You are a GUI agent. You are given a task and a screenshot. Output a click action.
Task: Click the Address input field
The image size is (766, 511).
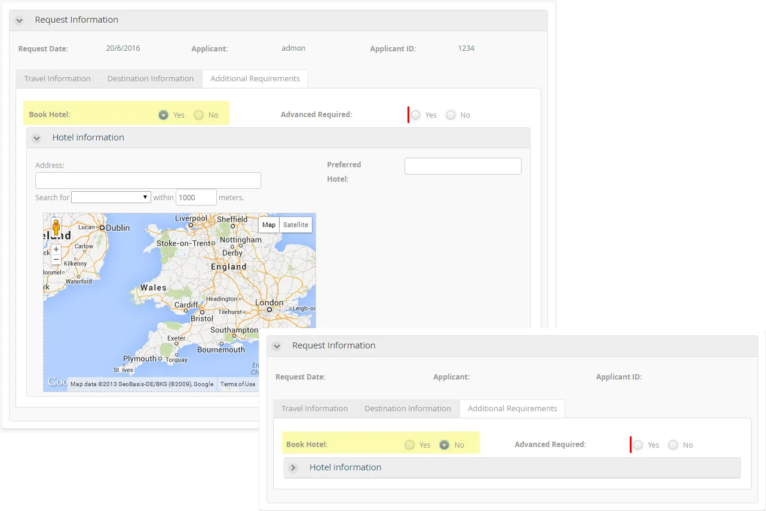[148, 180]
